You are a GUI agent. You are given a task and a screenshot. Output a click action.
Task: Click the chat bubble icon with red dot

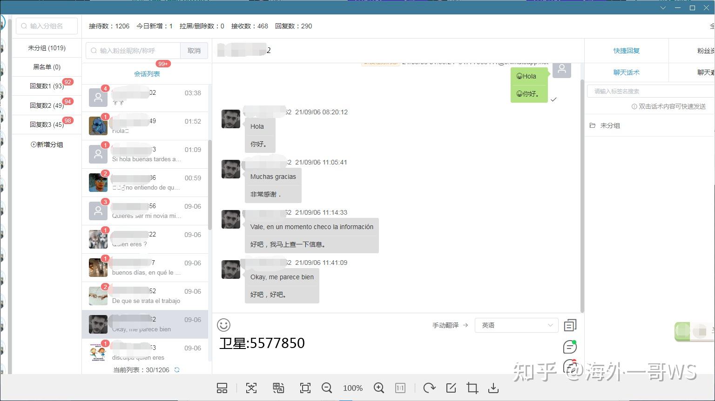click(570, 366)
